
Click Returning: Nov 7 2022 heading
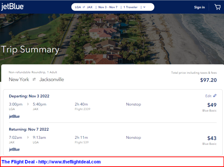[x=29, y=129]
